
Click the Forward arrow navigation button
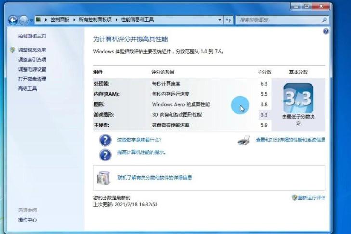(24, 20)
